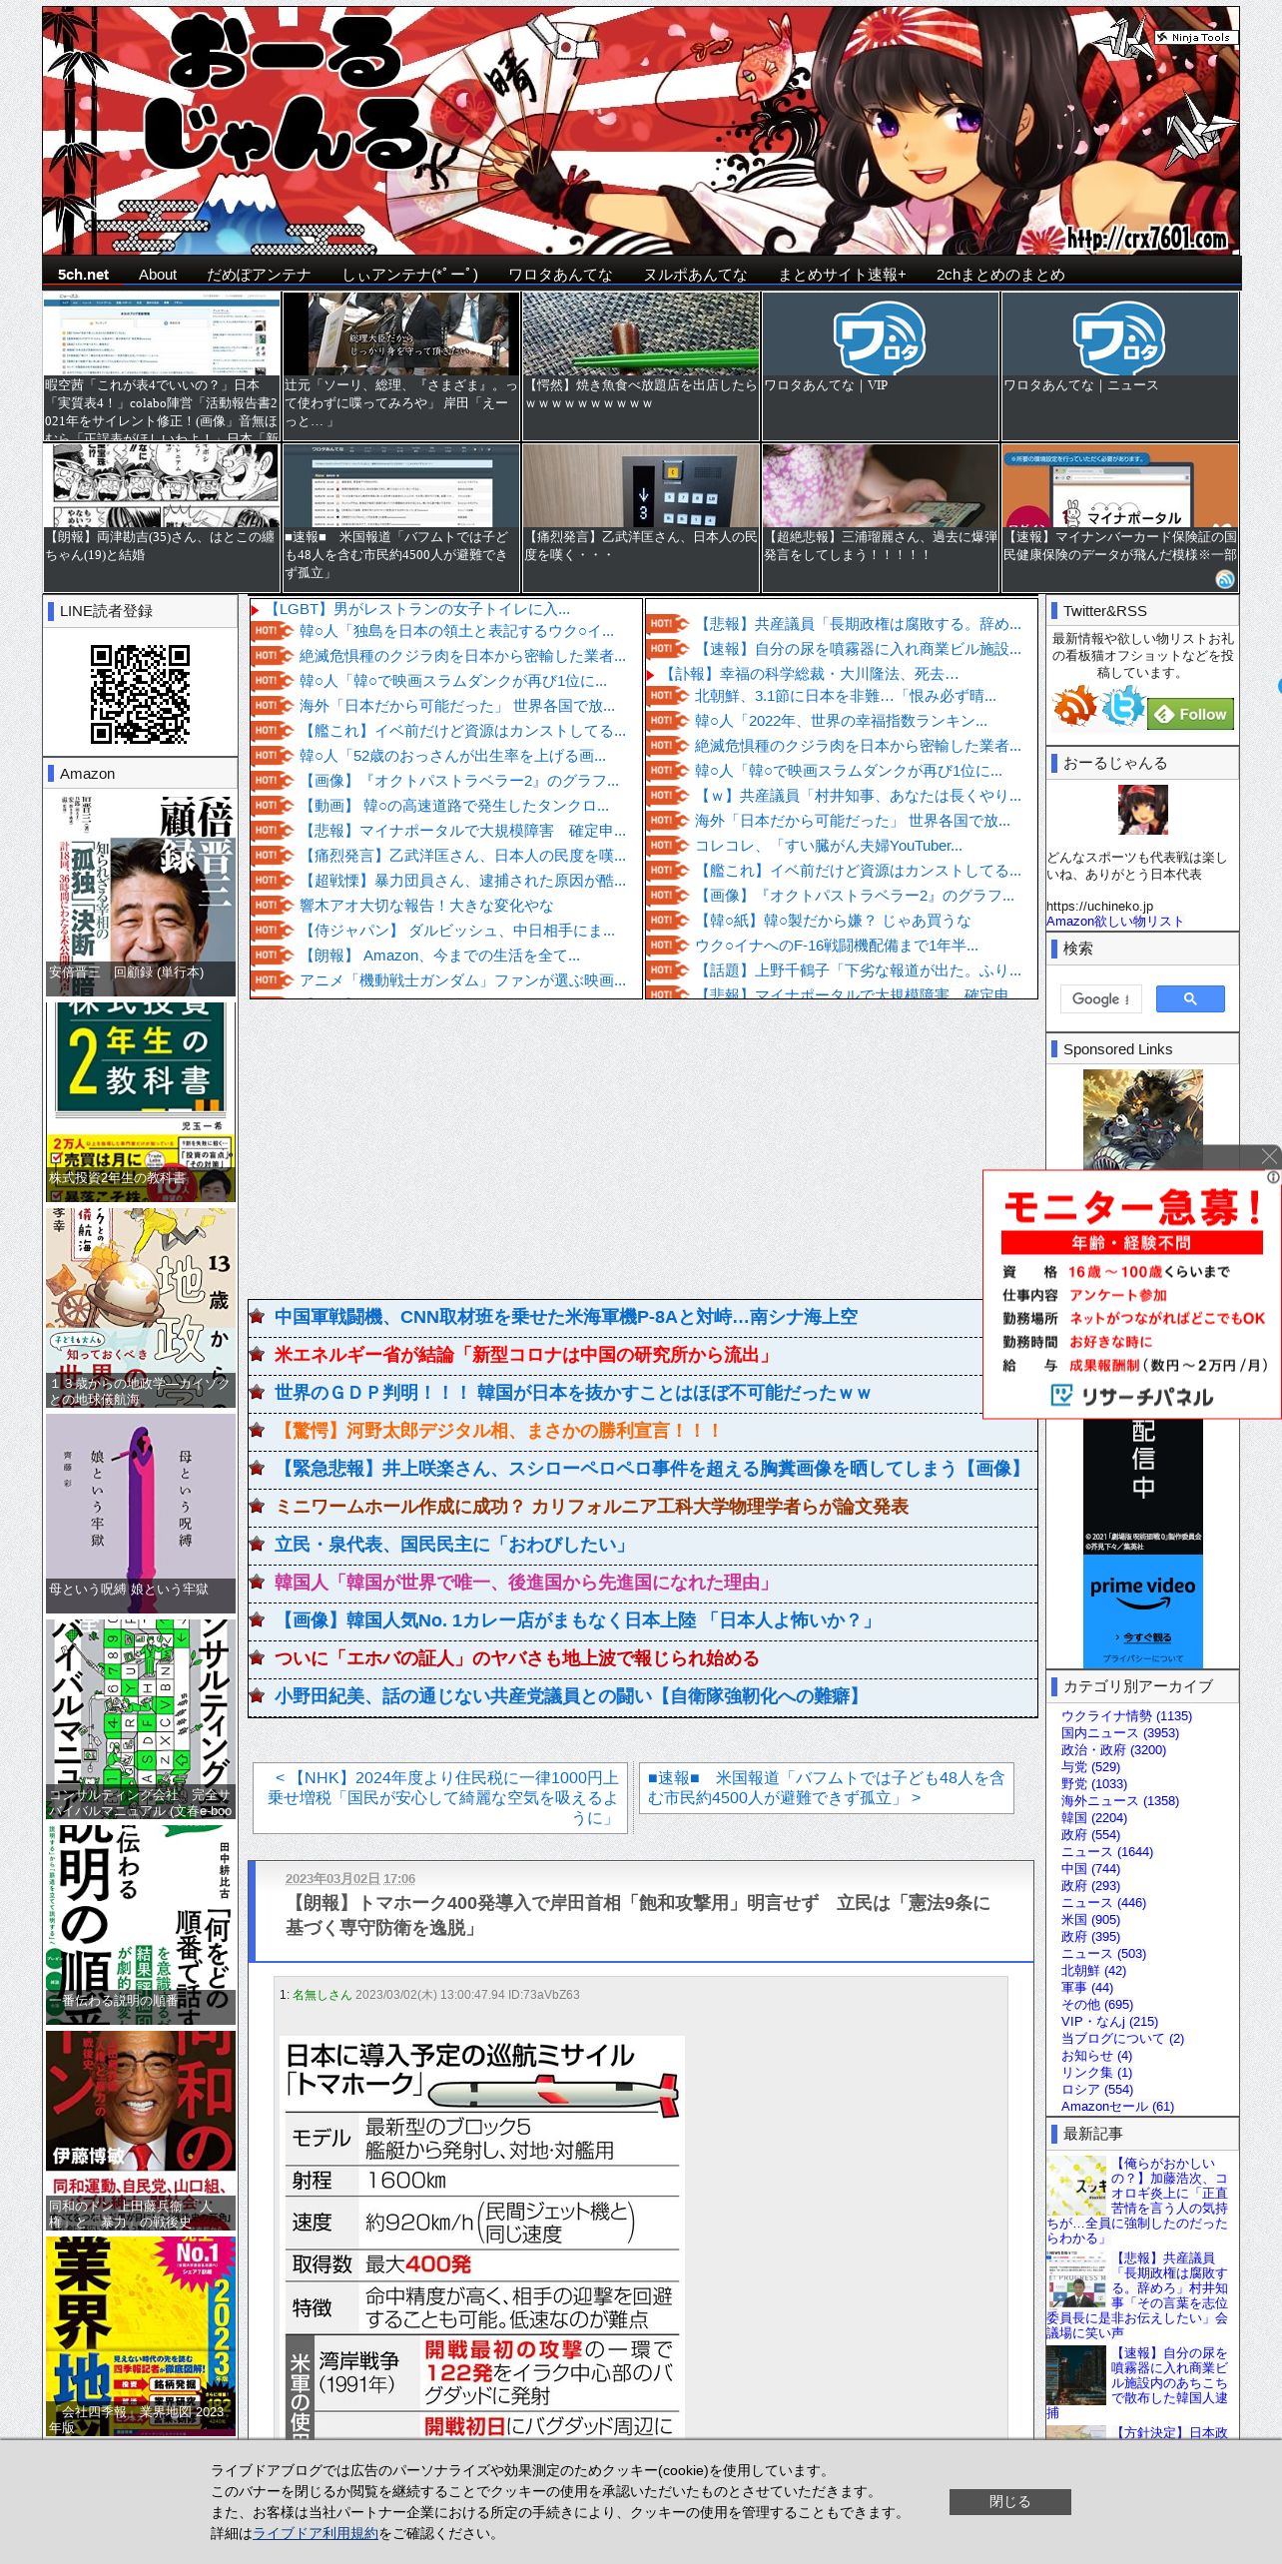Open ワロタあんてな in navigation bar
The image size is (1282, 2564).
560,275
